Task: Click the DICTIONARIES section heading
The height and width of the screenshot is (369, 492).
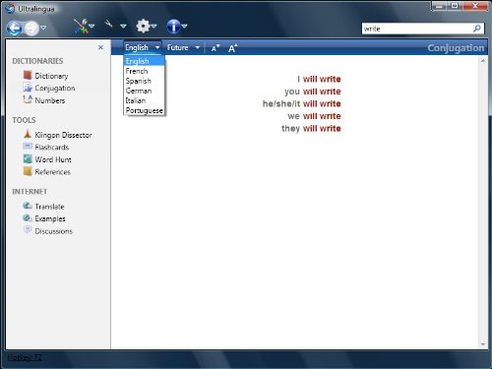Action: (x=37, y=61)
